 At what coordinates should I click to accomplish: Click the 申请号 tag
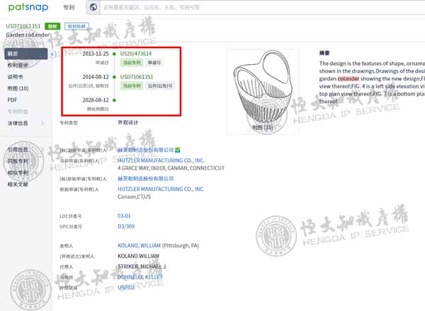pos(154,63)
